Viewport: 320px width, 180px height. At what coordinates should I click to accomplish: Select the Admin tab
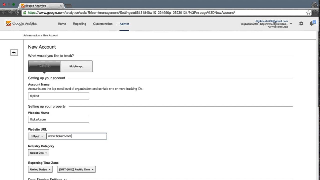(x=124, y=24)
